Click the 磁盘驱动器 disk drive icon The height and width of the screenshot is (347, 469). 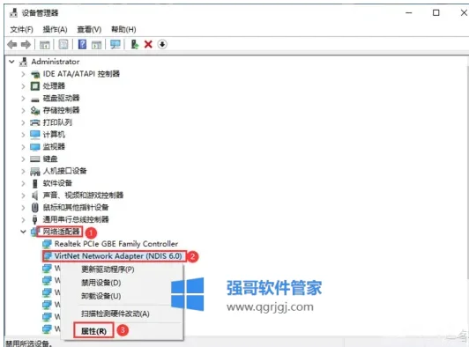pyautogui.click(x=35, y=99)
